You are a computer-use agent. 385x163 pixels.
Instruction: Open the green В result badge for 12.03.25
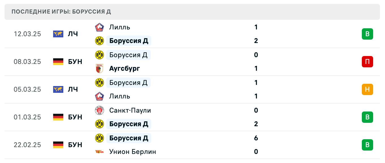[x=367, y=34]
